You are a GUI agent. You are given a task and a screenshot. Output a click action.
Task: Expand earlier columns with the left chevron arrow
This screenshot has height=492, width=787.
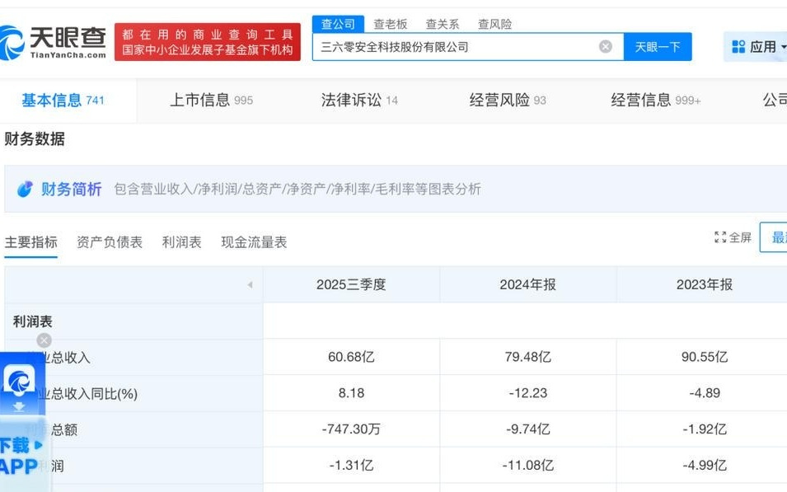250,284
